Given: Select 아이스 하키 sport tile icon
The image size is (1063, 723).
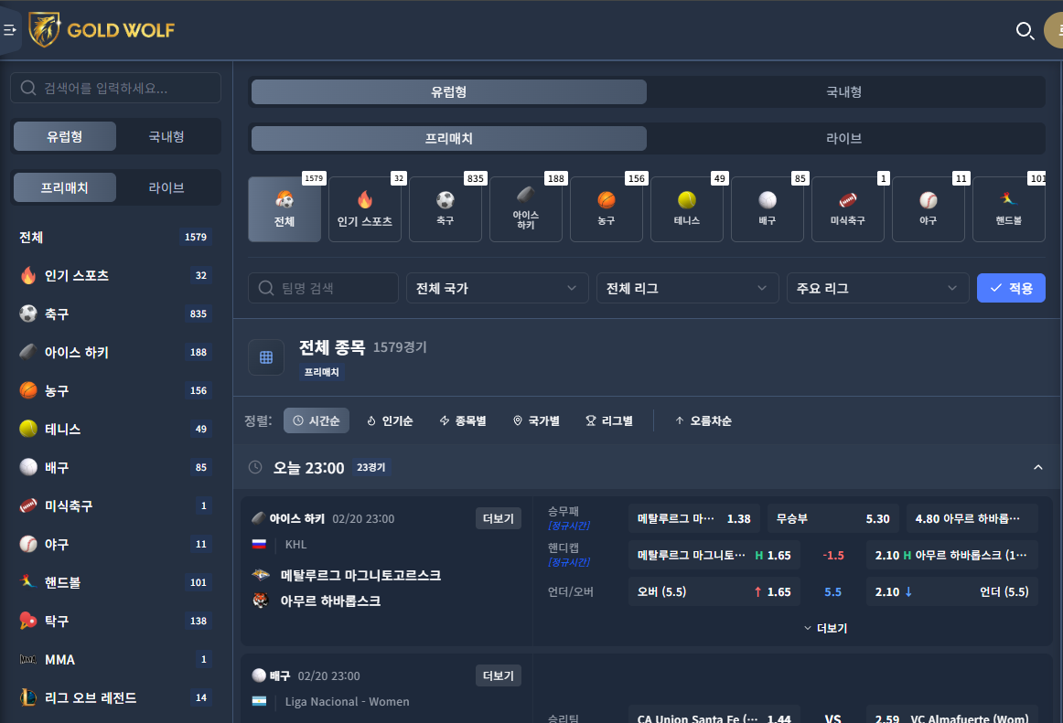Looking at the screenshot, I should coord(526,209).
